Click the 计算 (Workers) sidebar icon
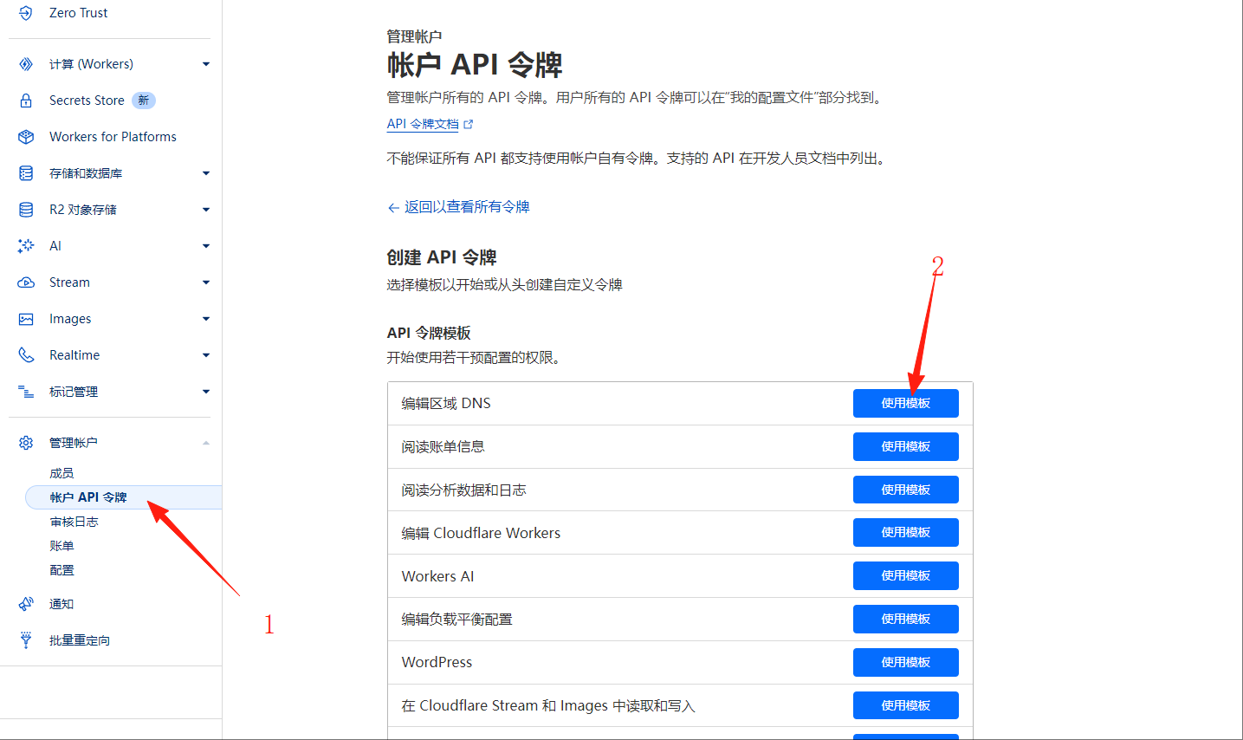1243x740 pixels. tap(26, 64)
